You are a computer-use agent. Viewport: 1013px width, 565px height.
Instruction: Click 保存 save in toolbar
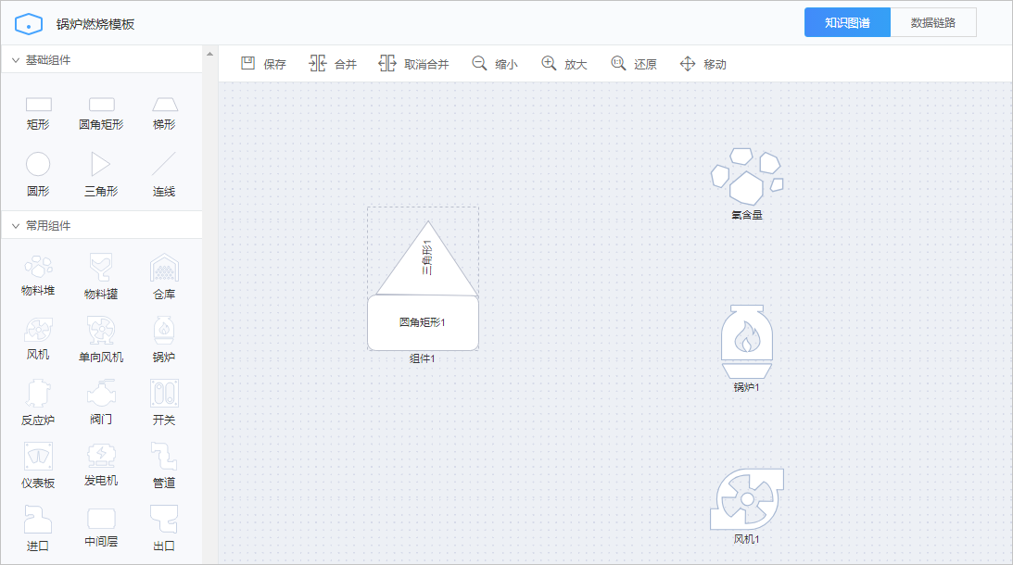tap(263, 64)
